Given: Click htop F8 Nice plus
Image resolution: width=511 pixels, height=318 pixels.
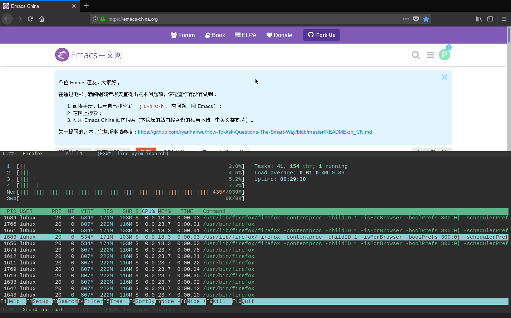Looking at the screenshot, I should (193, 301).
